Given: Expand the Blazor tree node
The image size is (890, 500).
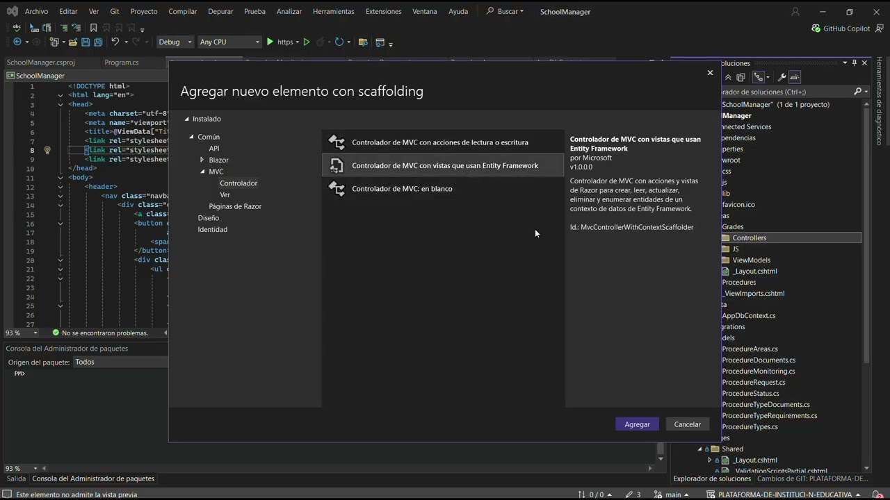Looking at the screenshot, I should 202,160.
